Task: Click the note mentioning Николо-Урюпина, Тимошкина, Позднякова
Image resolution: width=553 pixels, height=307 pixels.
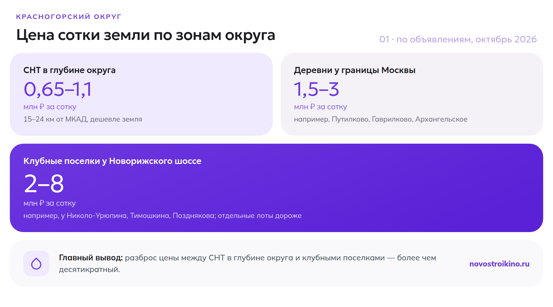Action: pos(163,216)
